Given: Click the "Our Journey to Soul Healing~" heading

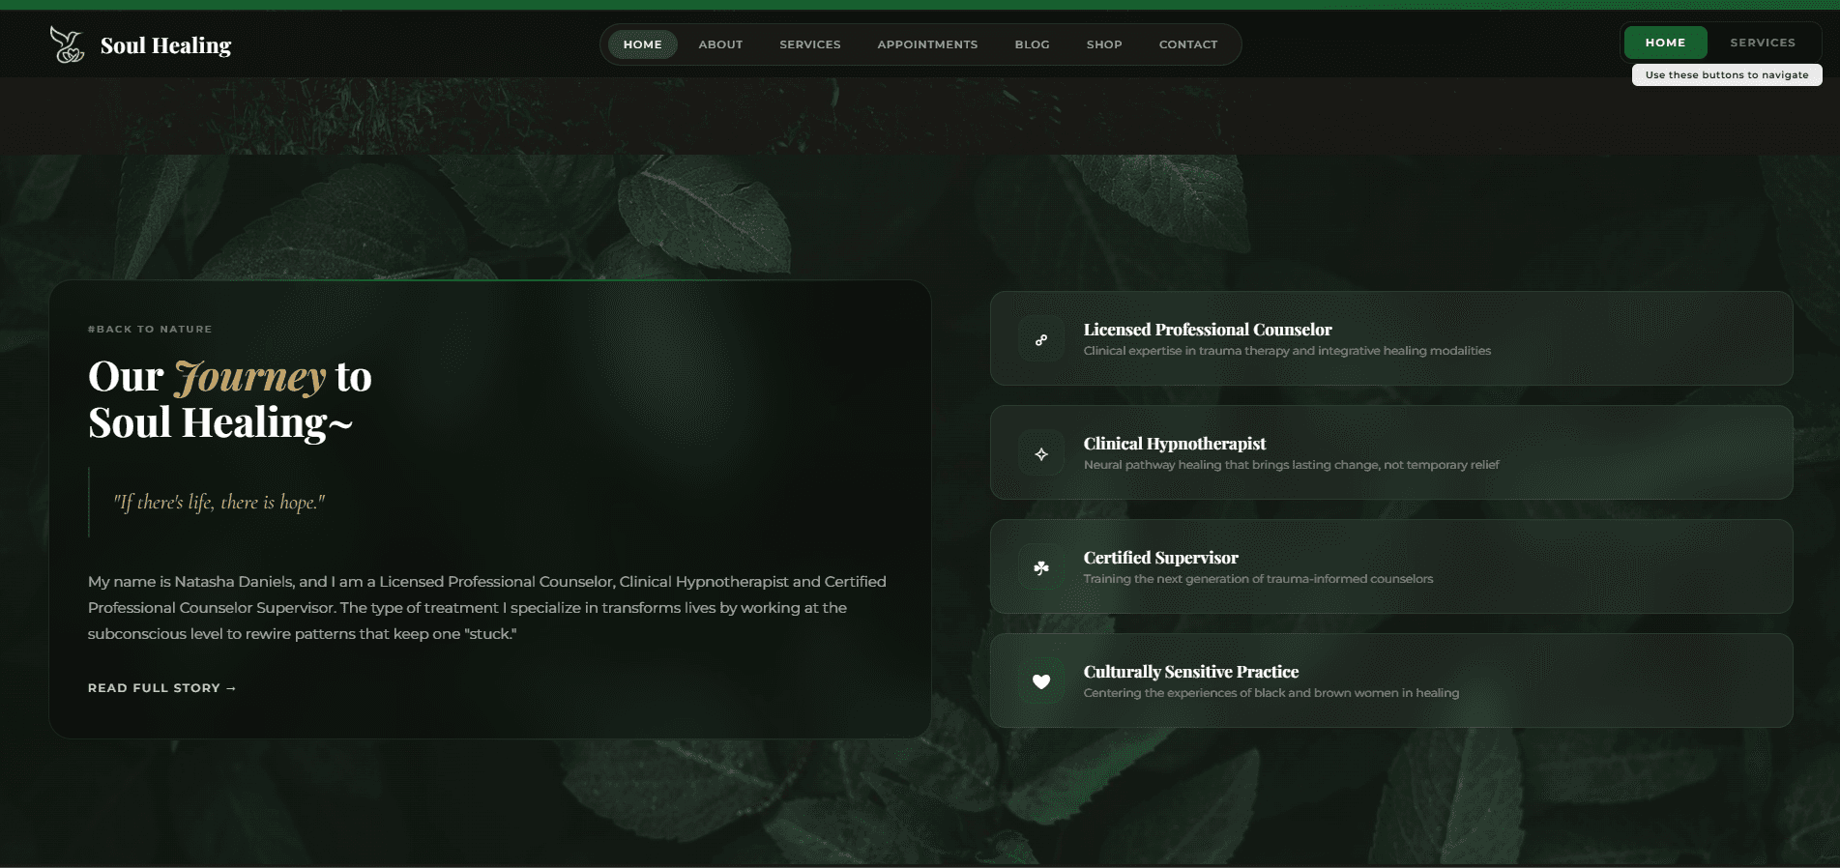Looking at the screenshot, I should (x=230, y=399).
